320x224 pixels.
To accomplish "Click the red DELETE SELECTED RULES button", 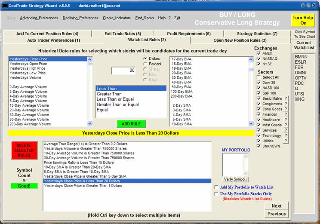I will (24, 150).
